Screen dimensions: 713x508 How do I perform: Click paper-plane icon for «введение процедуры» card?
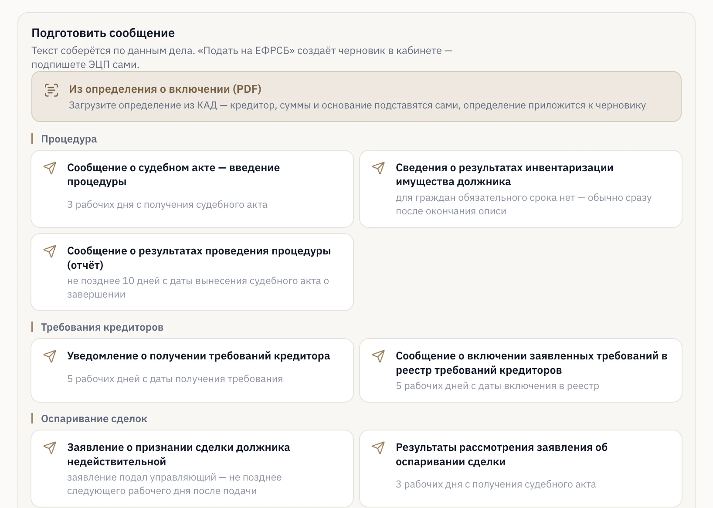coord(50,168)
